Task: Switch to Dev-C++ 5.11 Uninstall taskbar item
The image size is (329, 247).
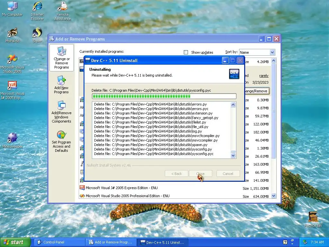Action: coord(162,242)
